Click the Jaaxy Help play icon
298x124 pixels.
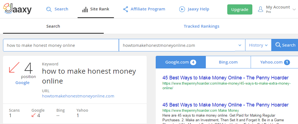[182, 9]
